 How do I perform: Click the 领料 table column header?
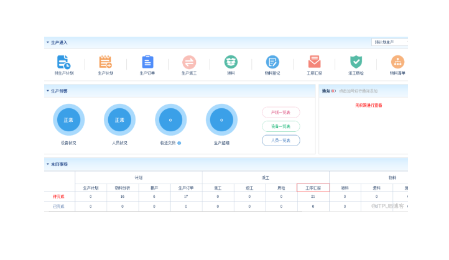click(x=345, y=188)
